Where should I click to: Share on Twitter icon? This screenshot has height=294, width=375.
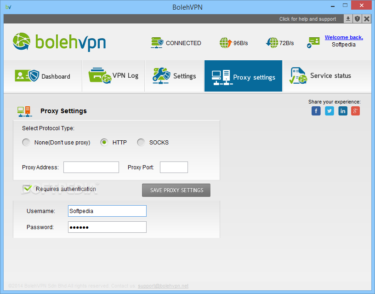click(x=330, y=111)
